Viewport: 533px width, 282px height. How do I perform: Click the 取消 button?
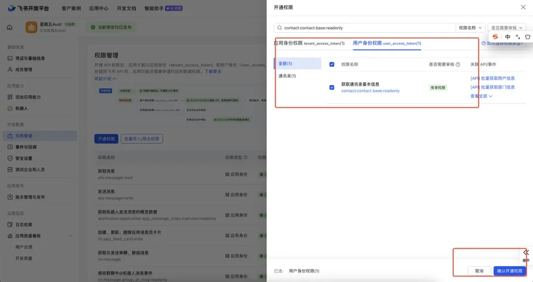pyautogui.click(x=479, y=271)
